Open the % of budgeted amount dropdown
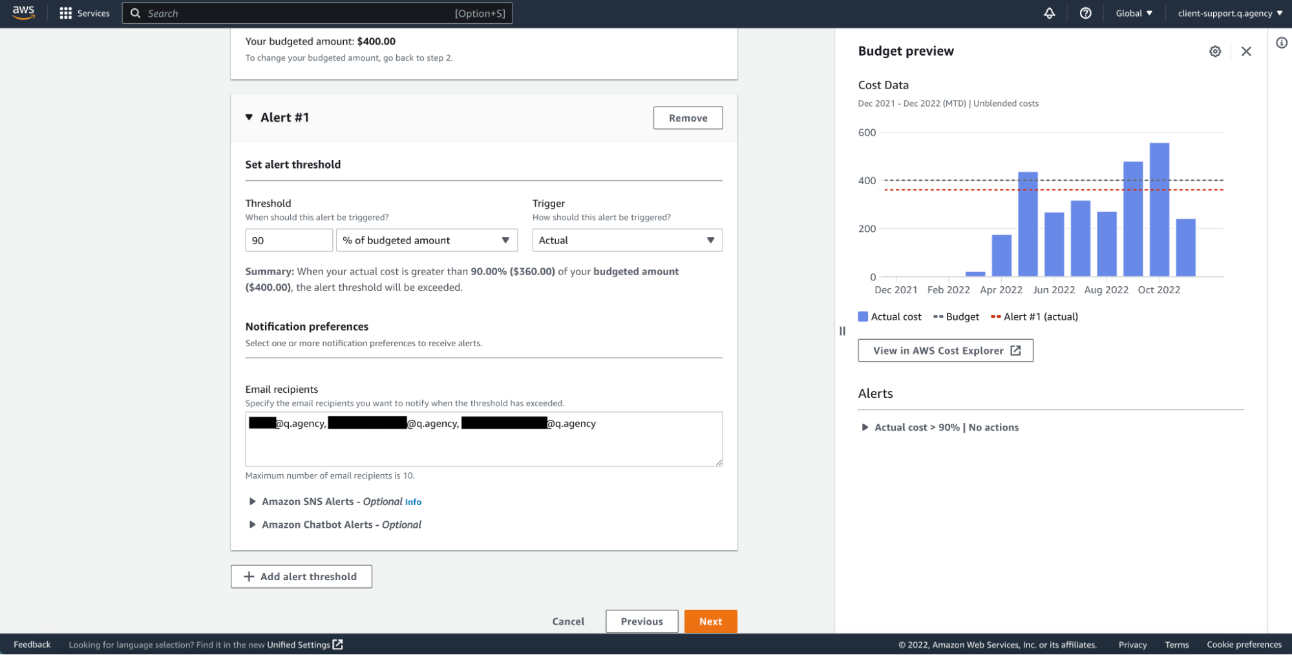 427,240
